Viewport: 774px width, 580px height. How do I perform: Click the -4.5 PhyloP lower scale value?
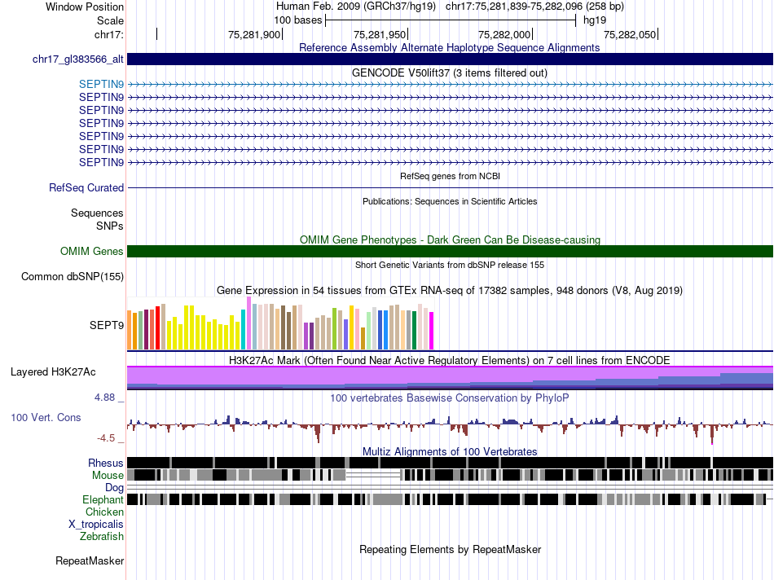pyautogui.click(x=106, y=438)
